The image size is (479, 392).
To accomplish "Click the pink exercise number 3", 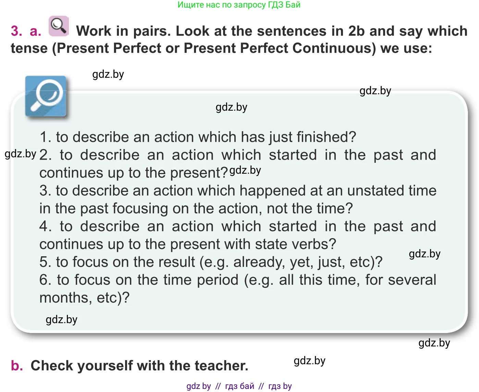I will coord(16,31).
